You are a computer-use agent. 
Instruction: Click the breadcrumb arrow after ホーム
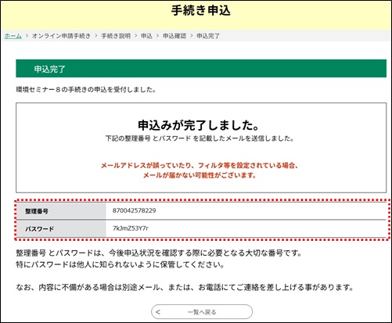pos(27,36)
